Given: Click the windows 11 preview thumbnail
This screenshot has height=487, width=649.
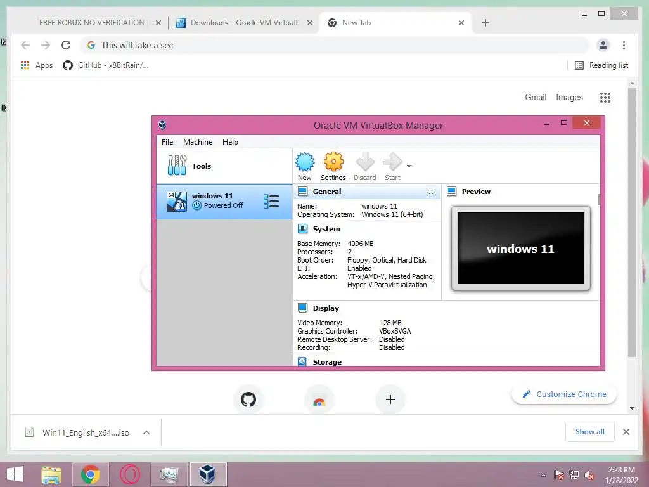Looking at the screenshot, I should coord(521,249).
